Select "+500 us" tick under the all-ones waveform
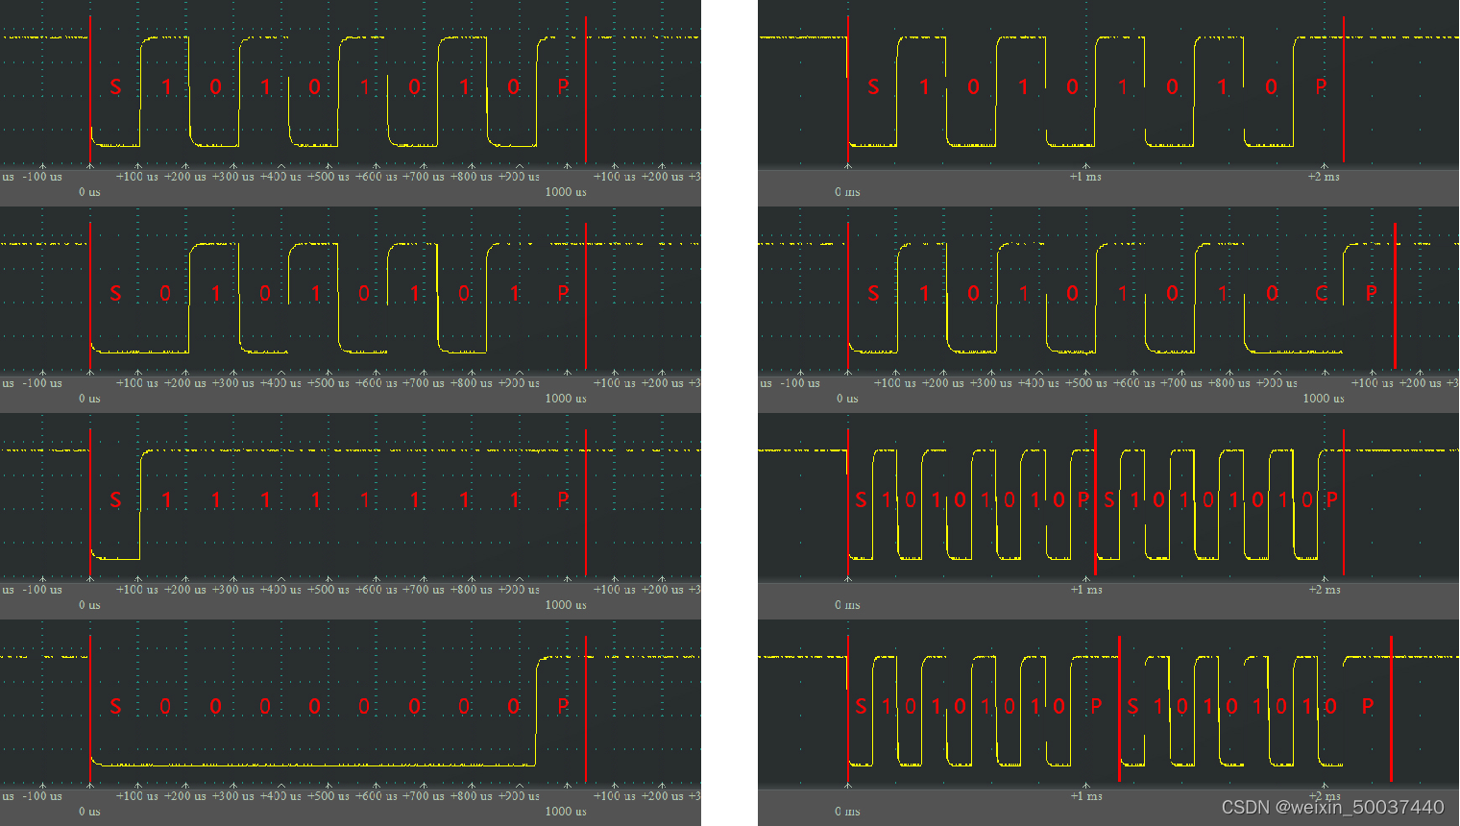Image resolution: width=1460 pixels, height=826 pixels. point(328,590)
